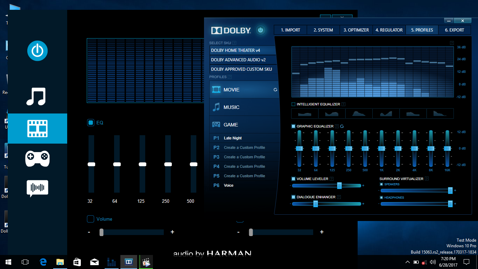Switch to the 6. EXPORT tab
Image resolution: width=478 pixels, height=269 pixels.
click(455, 30)
